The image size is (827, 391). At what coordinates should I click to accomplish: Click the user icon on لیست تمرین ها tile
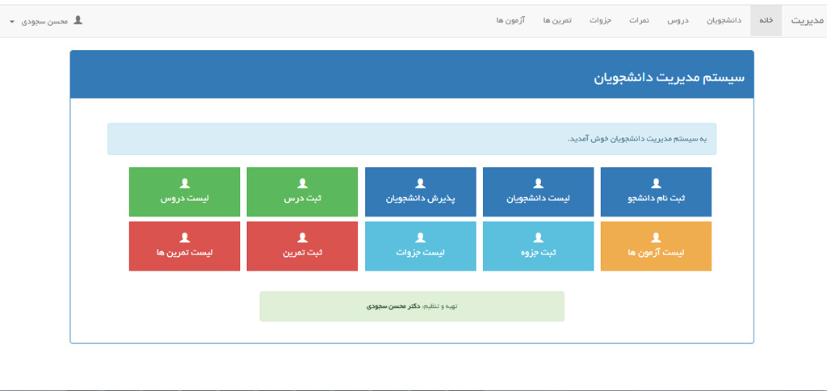click(185, 238)
